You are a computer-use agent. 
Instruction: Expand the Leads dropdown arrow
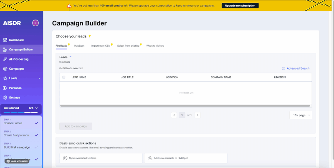(70, 57)
